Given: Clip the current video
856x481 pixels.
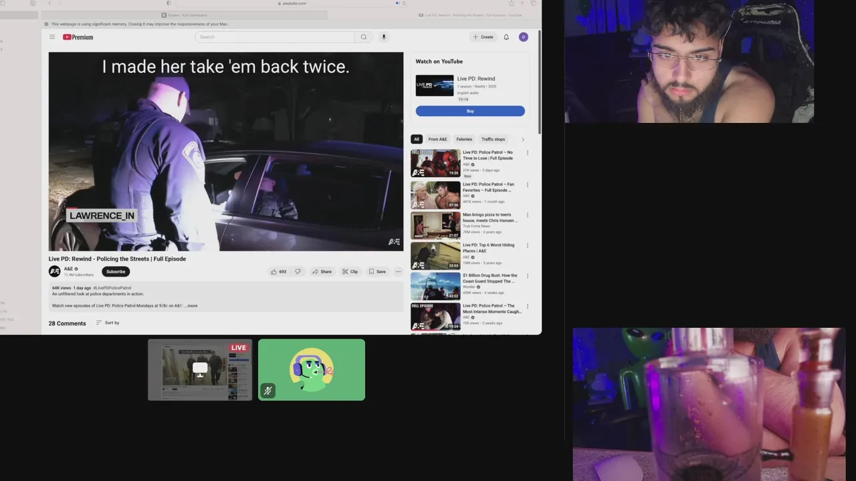Looking at the screenshot, I should [350, 271].
